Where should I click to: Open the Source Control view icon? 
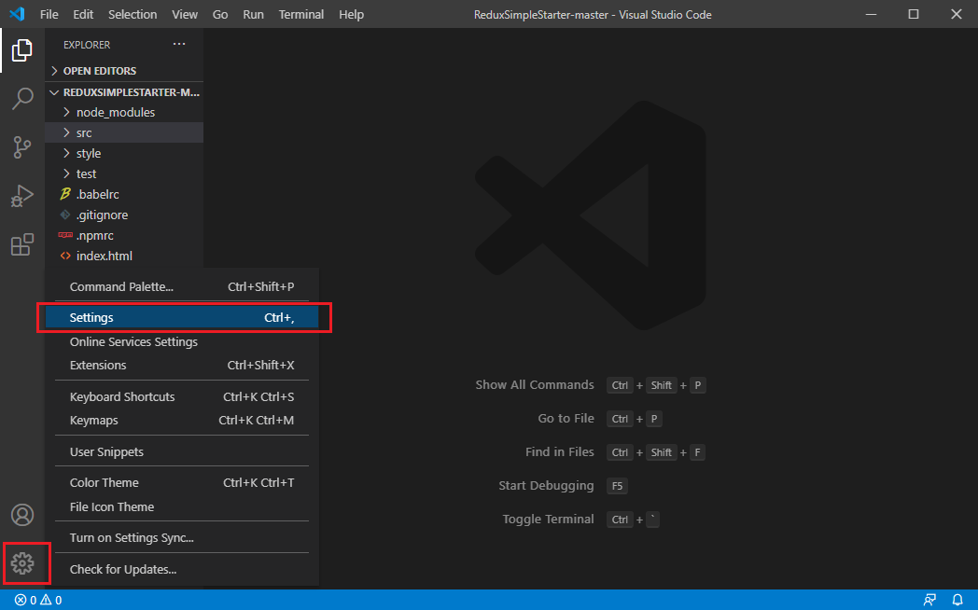[21, 147]
